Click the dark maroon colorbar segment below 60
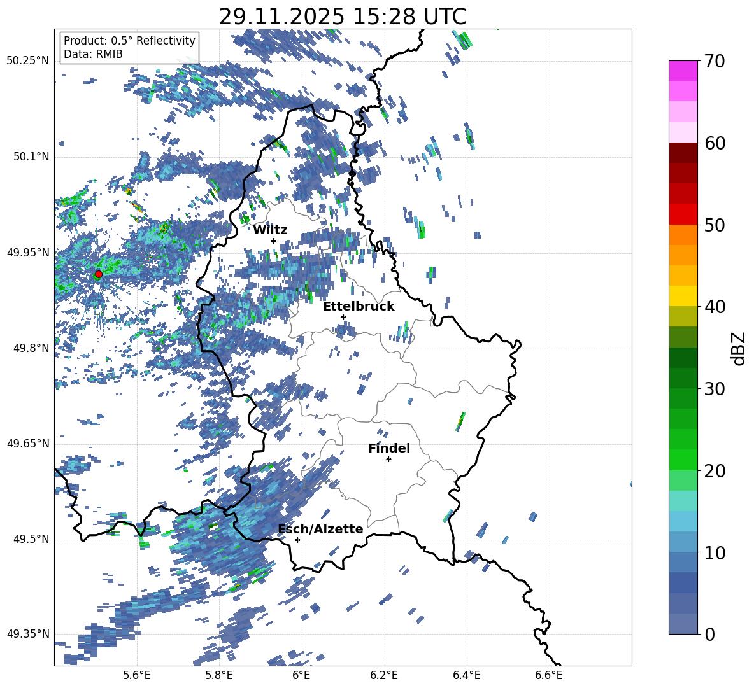Image resolution: width=754 pixels, height=688 pixels. (683, 153)
